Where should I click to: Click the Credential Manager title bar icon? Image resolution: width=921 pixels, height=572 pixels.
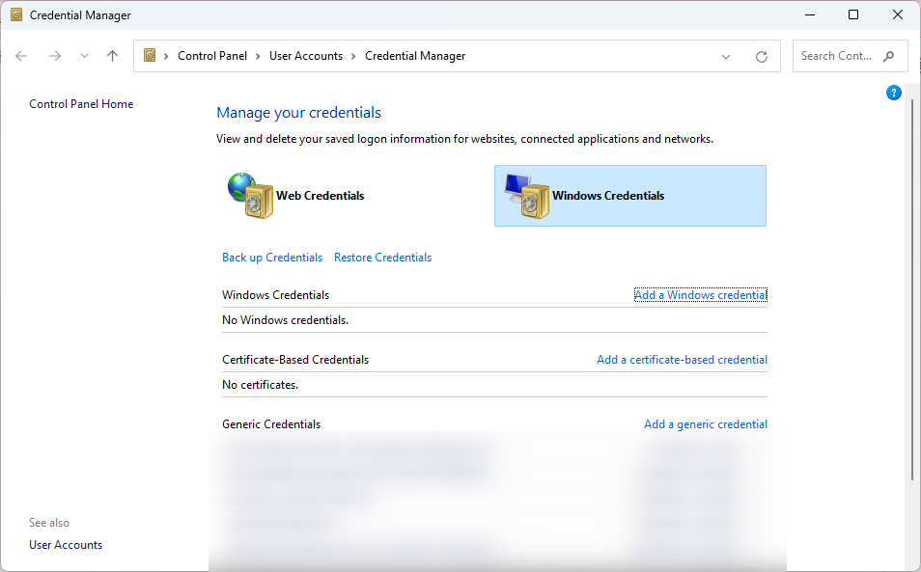pyautogui.click(x=16, y=14)
